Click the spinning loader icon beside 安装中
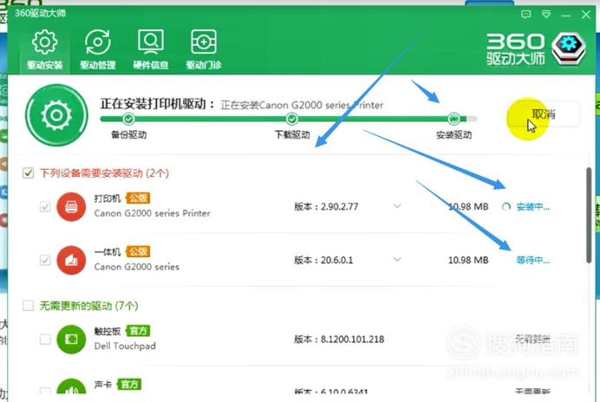600x402 pixels. tap(505, 207)
